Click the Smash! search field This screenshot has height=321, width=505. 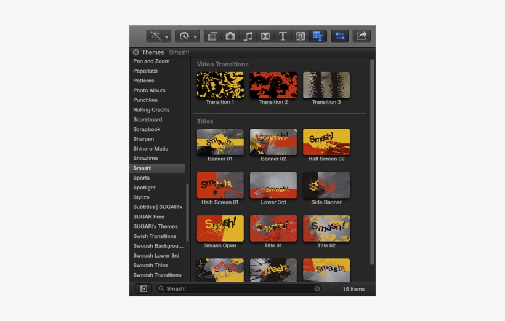(239, 289)
